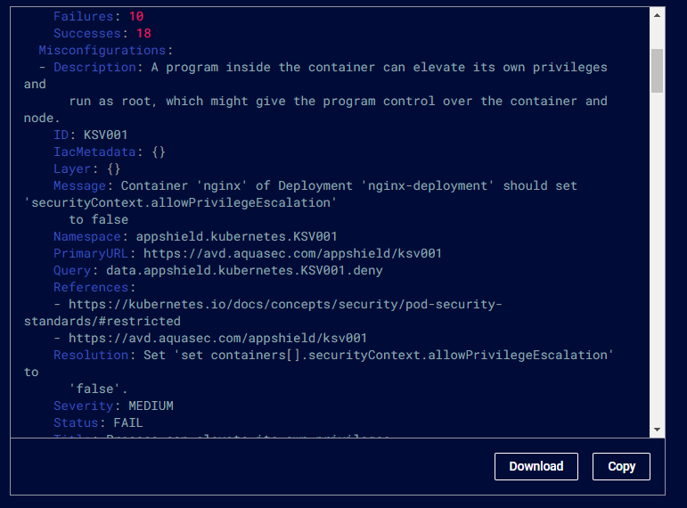Click the ID value KSV001
The height and width of the screenshot is (508, 687).
click(106, 135)
